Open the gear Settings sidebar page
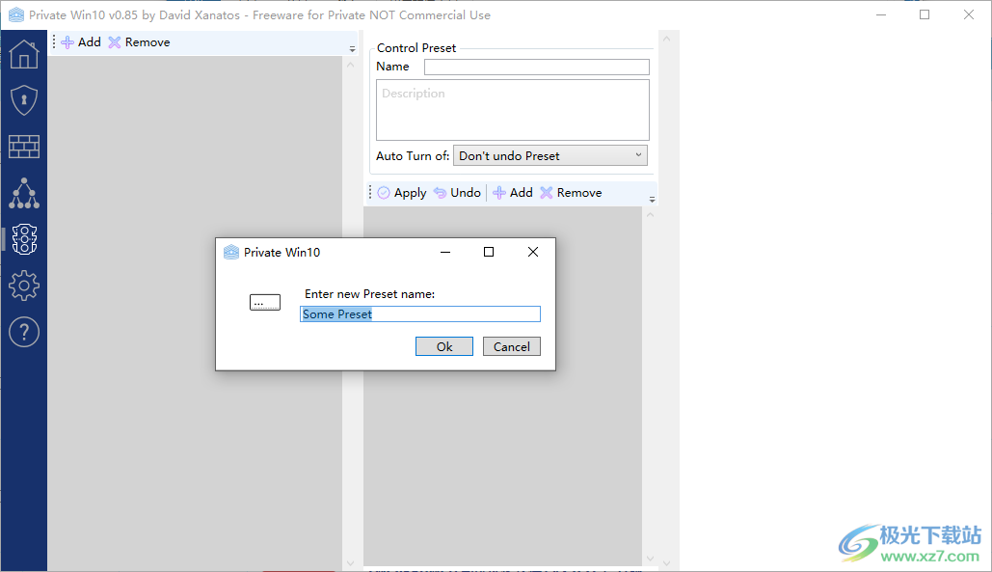992x572 pixels. (24, 286)
